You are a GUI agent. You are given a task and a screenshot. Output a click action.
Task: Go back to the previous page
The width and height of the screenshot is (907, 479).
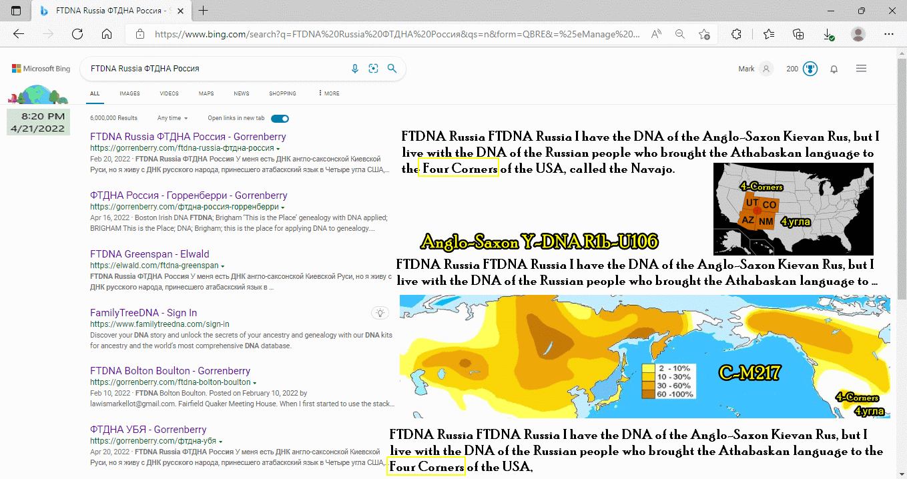[19, 34]
